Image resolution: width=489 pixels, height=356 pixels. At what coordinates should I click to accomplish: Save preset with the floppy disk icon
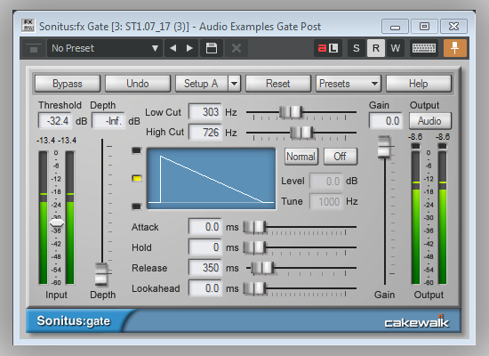(x=212, y=48)
